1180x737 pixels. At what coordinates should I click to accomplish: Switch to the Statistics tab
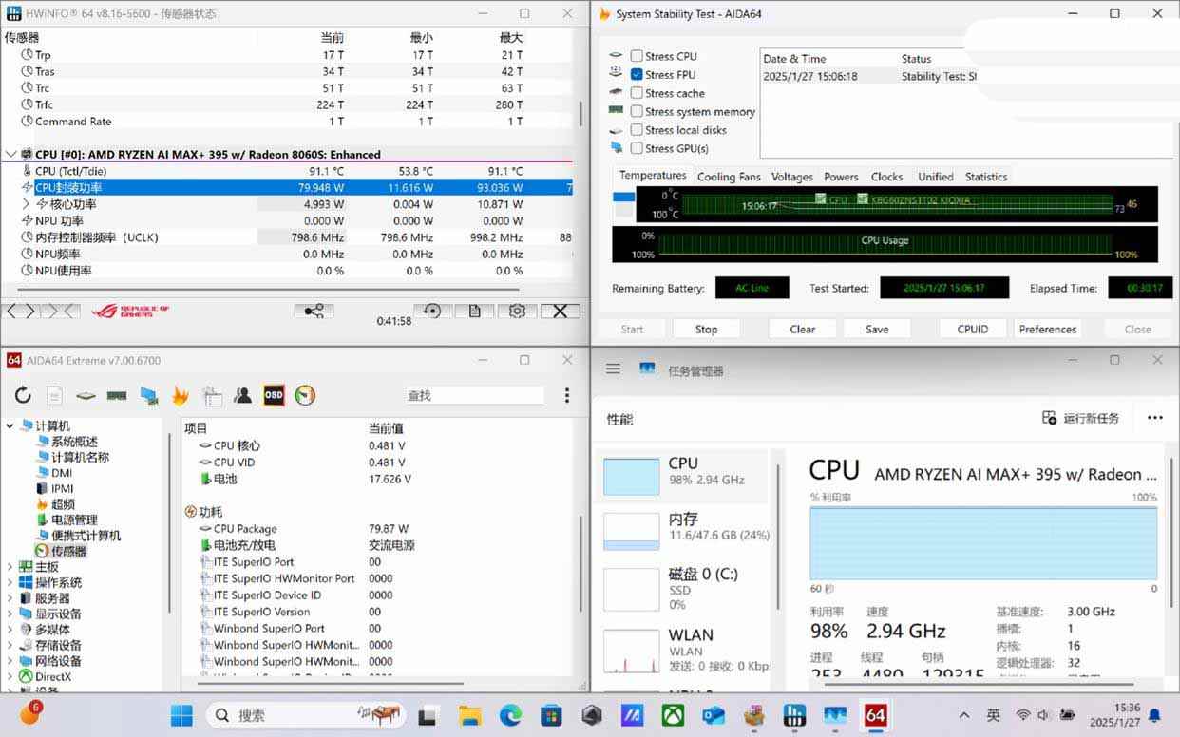click(985, 177)
